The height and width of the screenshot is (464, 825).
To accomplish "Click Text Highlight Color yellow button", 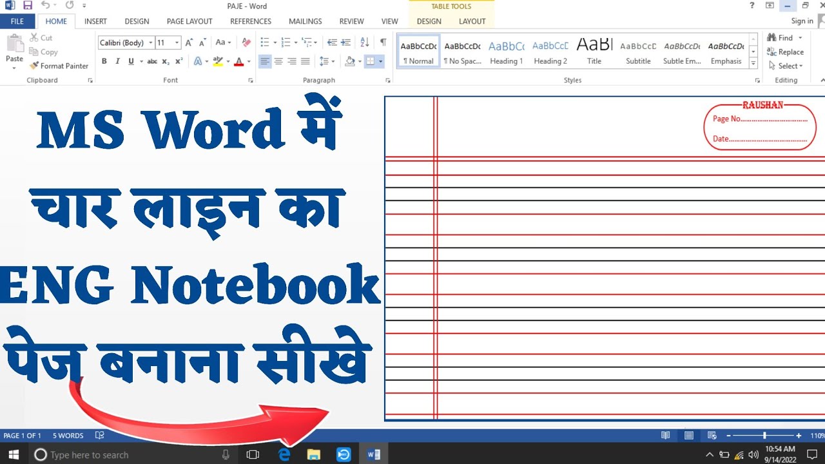I will tap(217, 61).
